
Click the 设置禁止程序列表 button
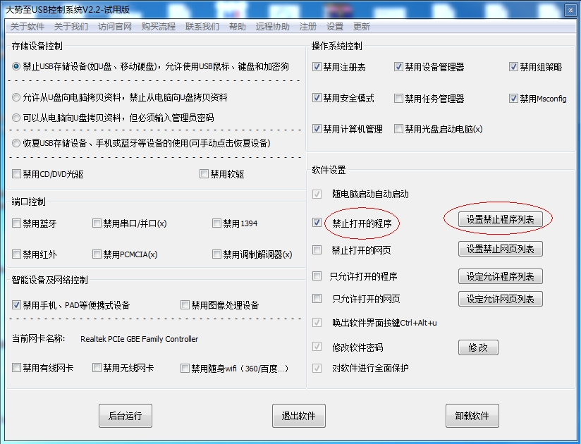500,219
